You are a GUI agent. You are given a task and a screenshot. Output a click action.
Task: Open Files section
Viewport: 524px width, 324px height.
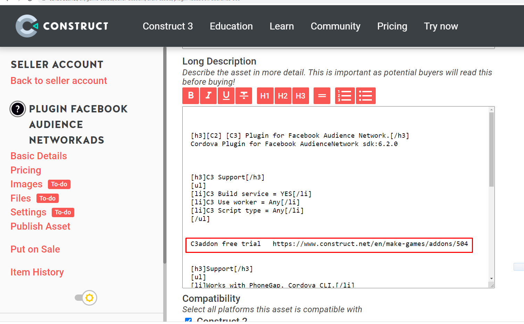(20, 198)
